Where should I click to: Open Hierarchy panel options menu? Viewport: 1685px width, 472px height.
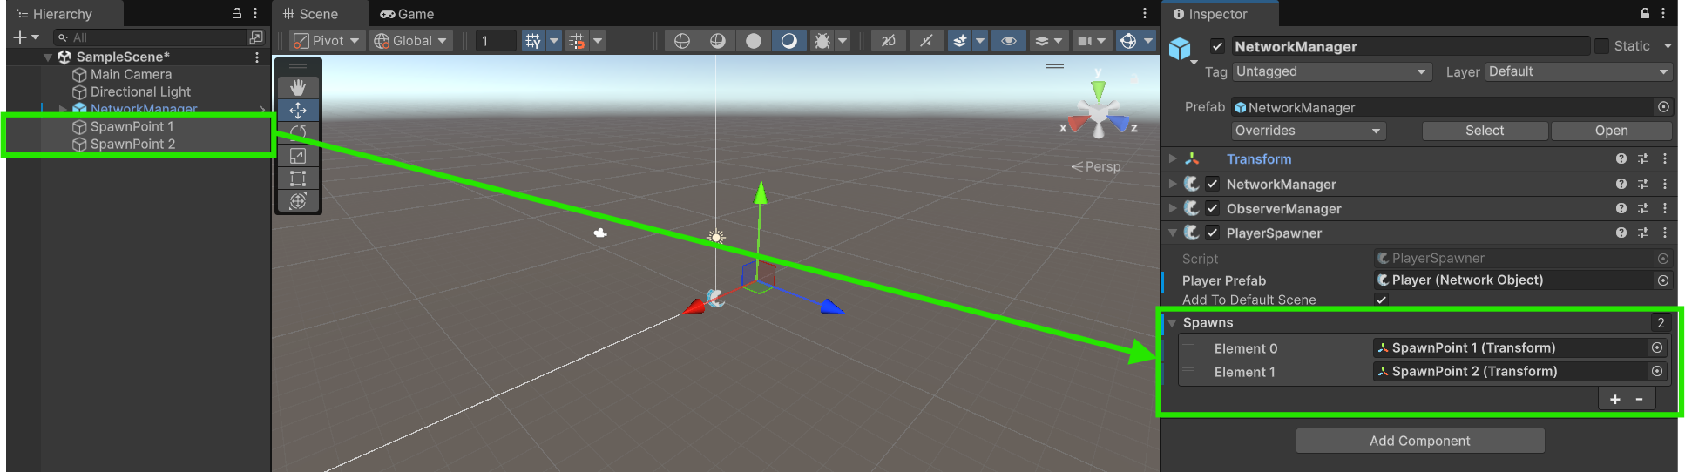point(255,14)
